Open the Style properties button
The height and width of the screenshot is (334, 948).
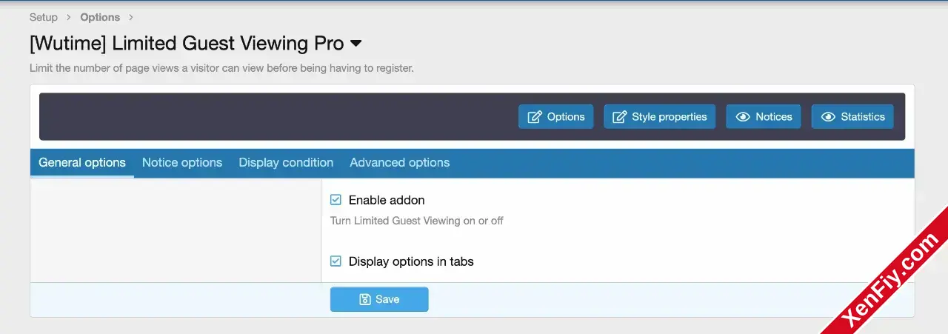pyautogui.click(x=660, y=117)
